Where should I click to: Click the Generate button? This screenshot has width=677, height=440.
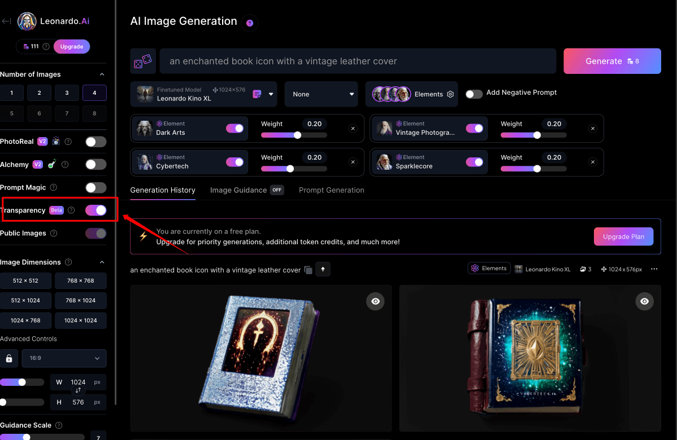612,61
